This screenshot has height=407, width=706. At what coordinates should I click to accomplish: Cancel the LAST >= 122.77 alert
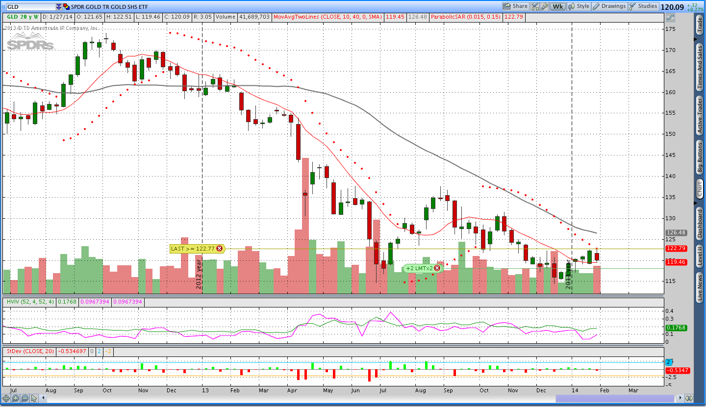coord(219,249)
